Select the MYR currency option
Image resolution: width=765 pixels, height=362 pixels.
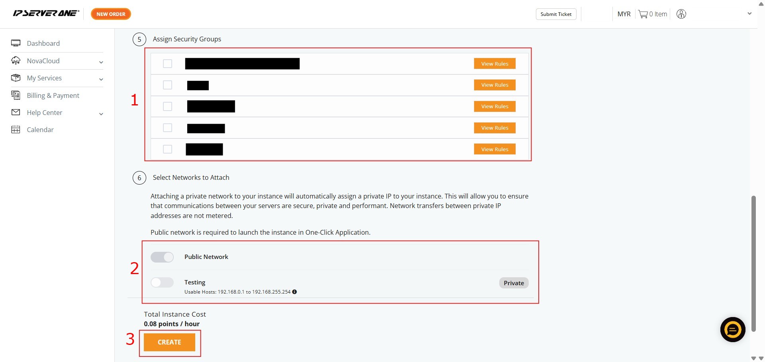click(624, 14)
